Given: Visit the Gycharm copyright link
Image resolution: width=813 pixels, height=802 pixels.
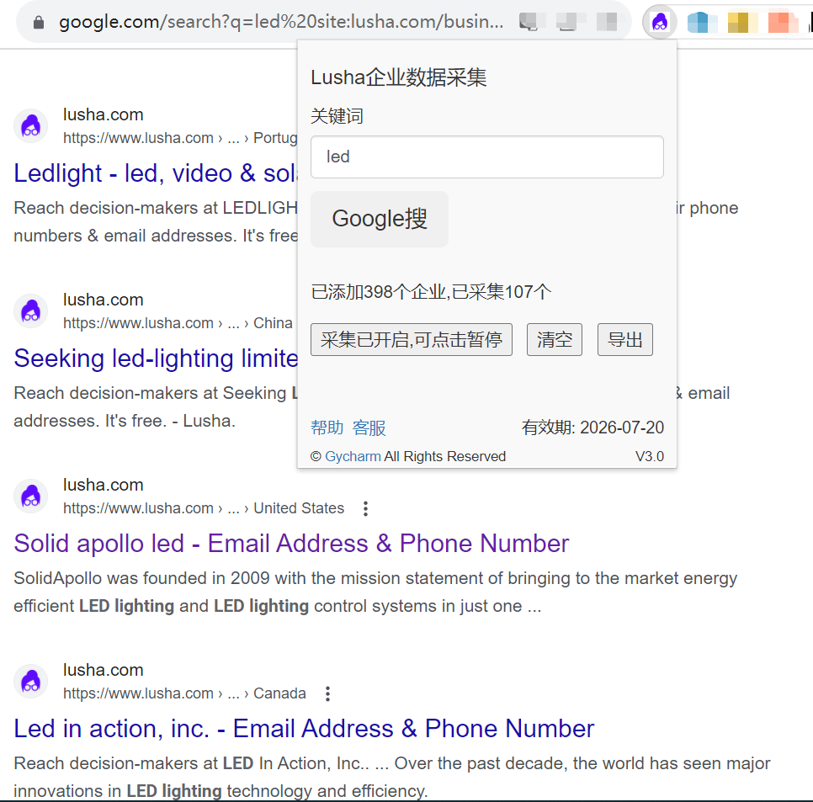Looking at the screenshot, I should pyautogui.click(x=353, y=456).
